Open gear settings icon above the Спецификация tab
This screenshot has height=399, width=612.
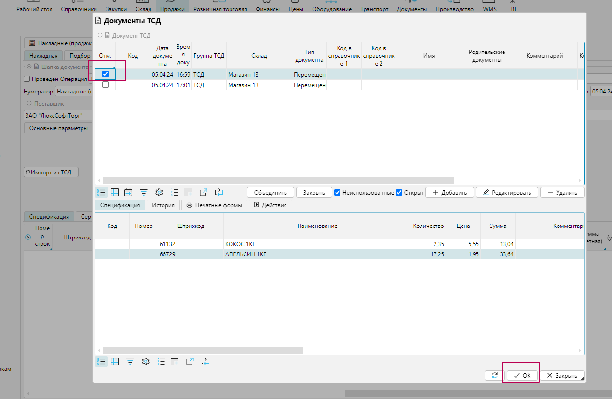159,192
